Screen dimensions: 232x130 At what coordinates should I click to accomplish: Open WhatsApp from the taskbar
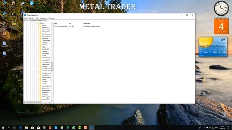point(74,127)
